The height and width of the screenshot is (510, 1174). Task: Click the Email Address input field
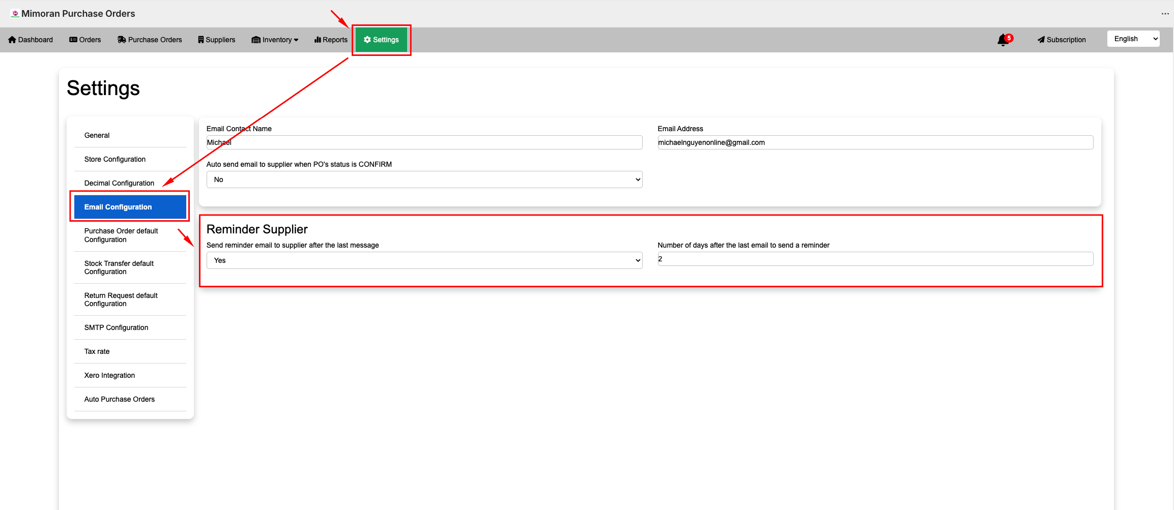(x=875, y=142)
